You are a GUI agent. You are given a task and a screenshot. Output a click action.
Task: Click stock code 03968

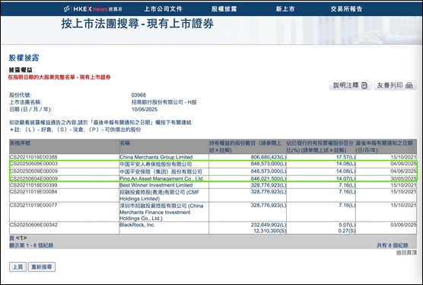click(x=138, y=95)
